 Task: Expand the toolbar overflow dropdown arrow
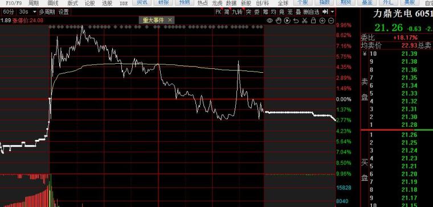pyautogui.click(x=332, y=12)
